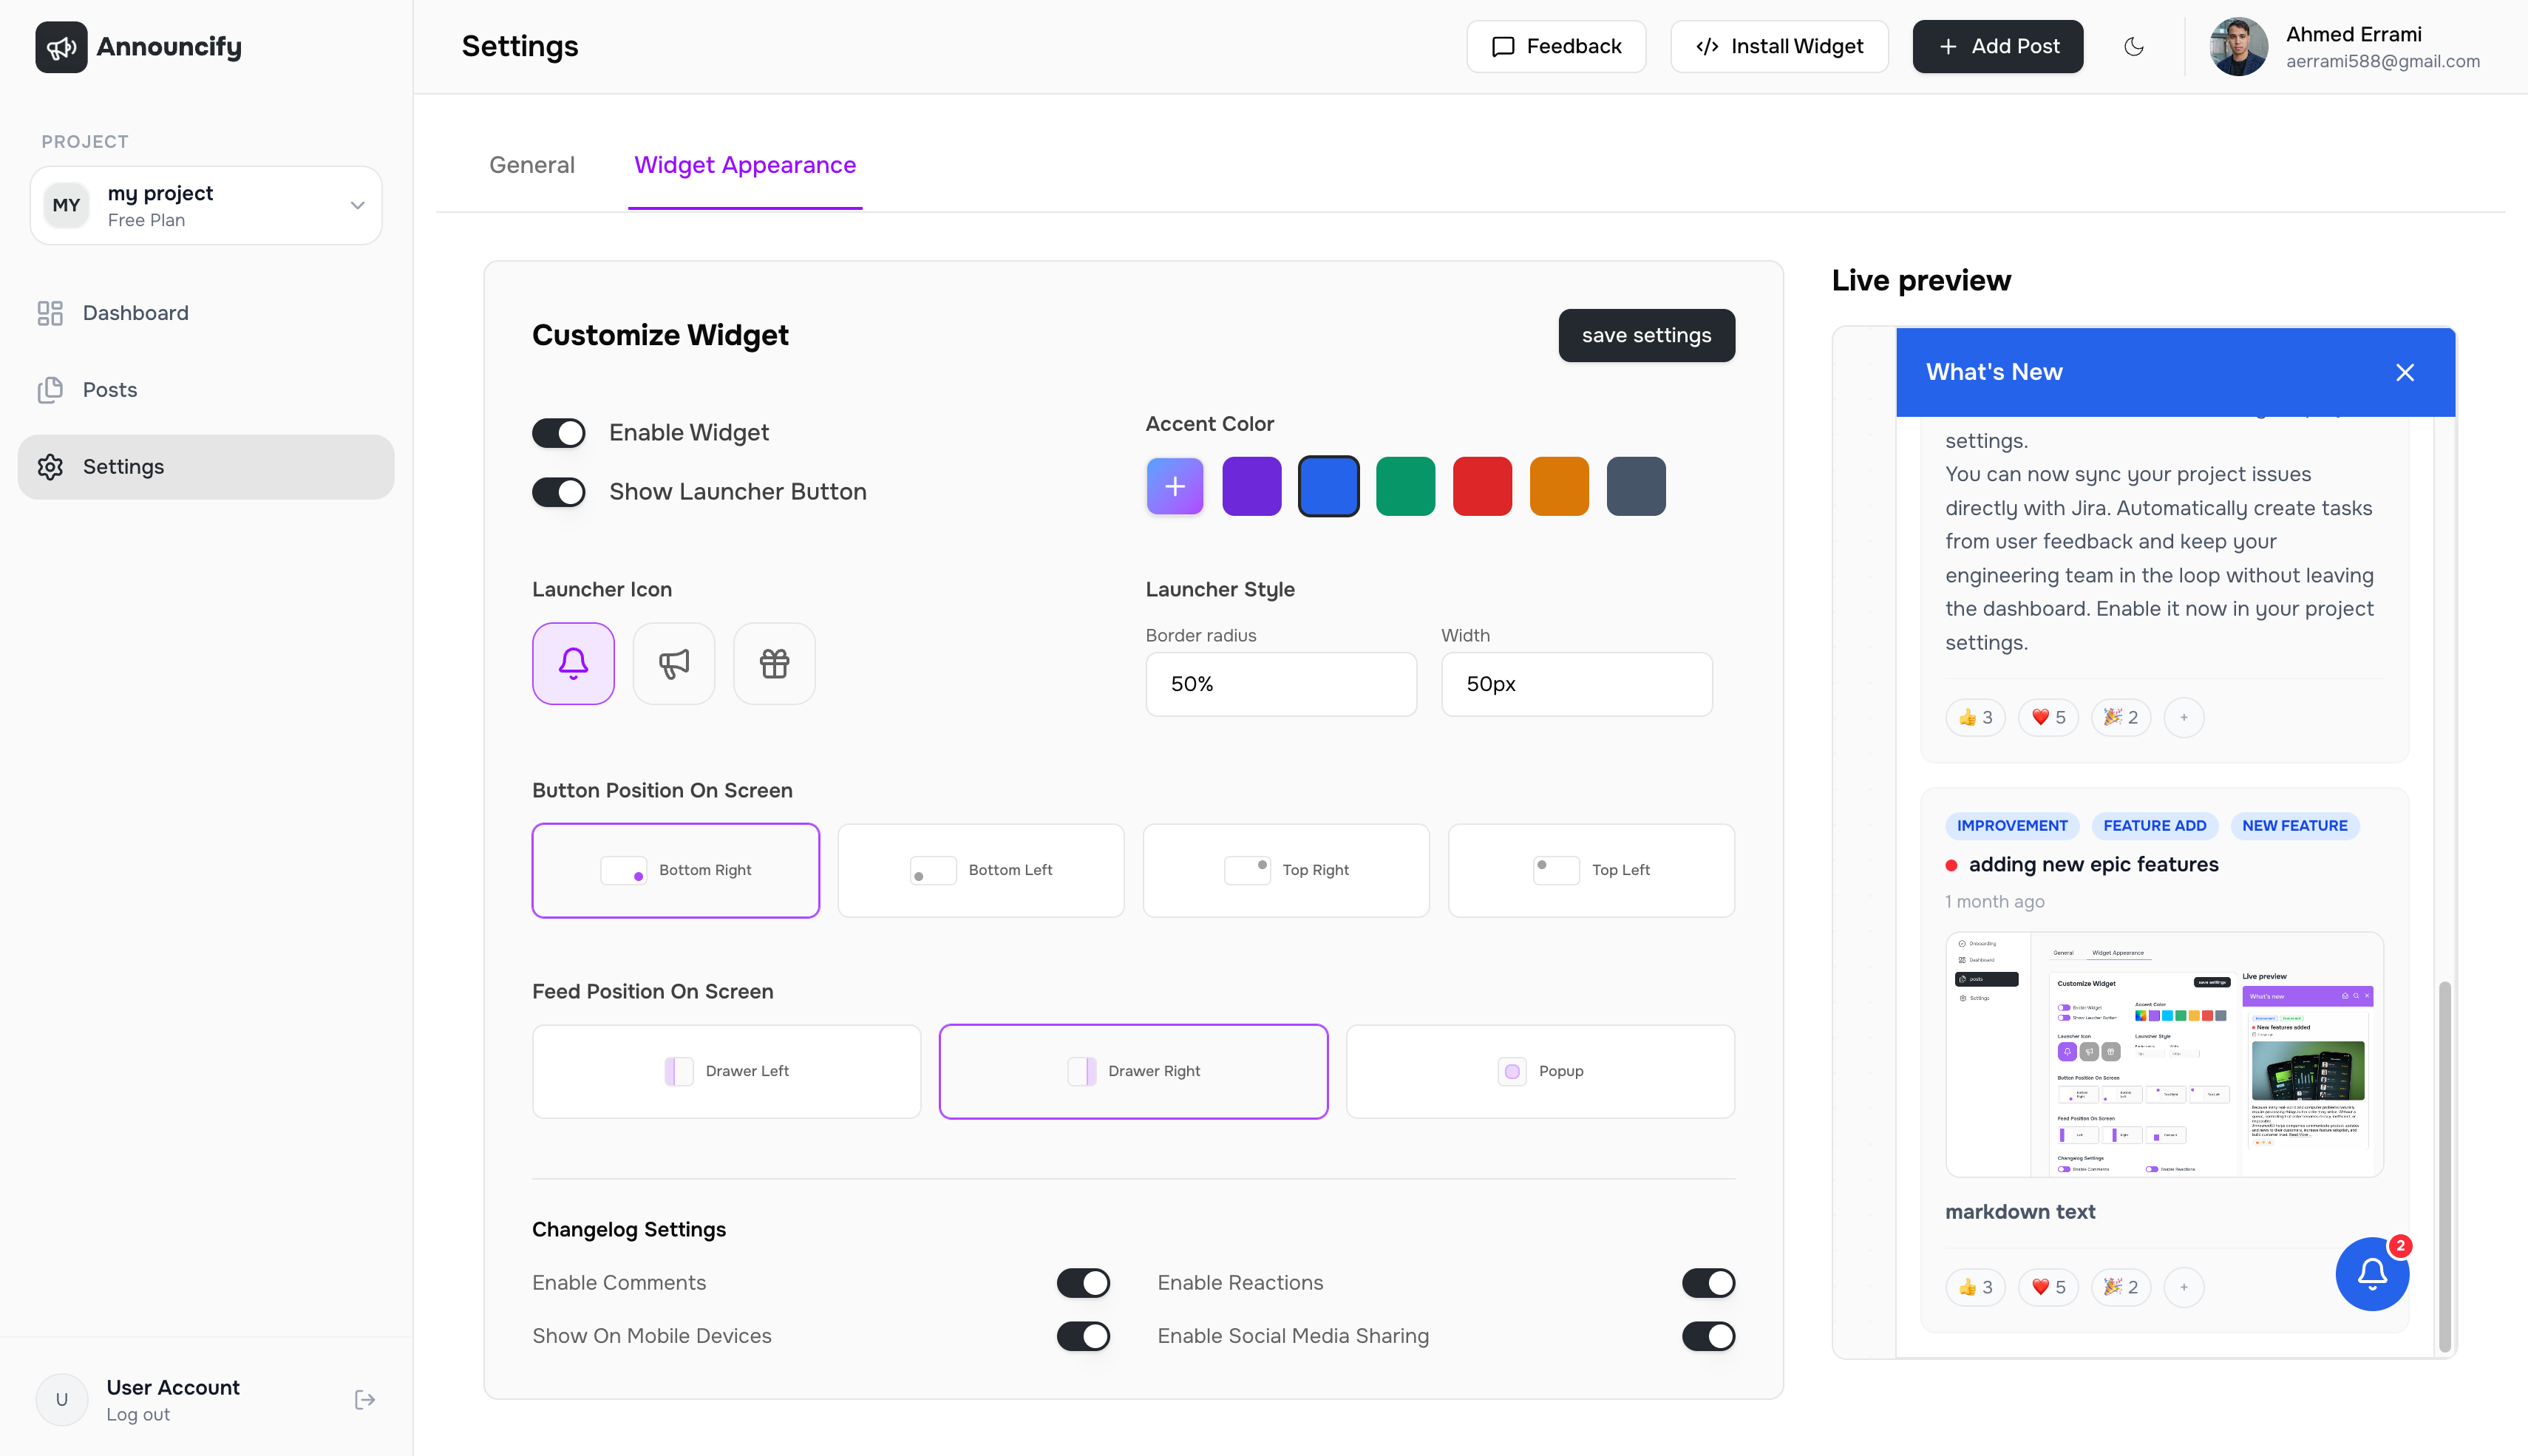Click the Install Widget button
This screenshot has height=1456, width=2528.
tap(1779, 46)
